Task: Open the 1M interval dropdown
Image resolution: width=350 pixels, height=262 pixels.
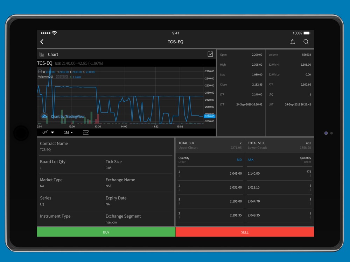Action: pos(68,132)
